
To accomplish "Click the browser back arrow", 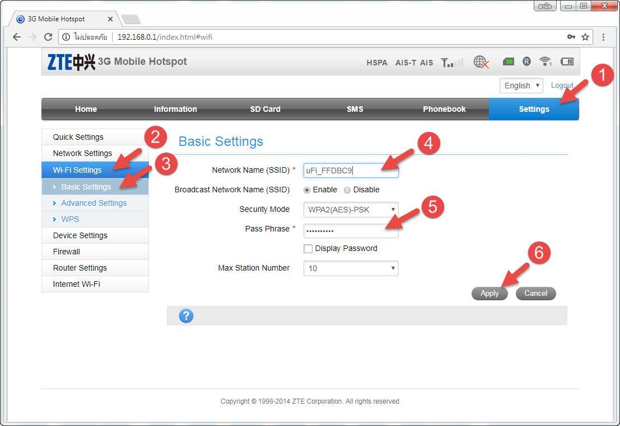I will [x=17, y=37].
